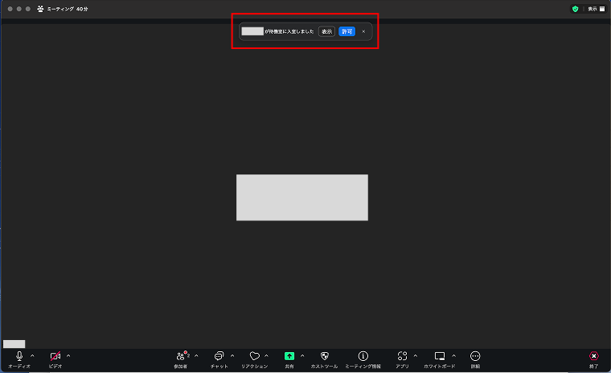Expand video options arrow beside ビデオ
611x373 pixels.
coord(68,355)
